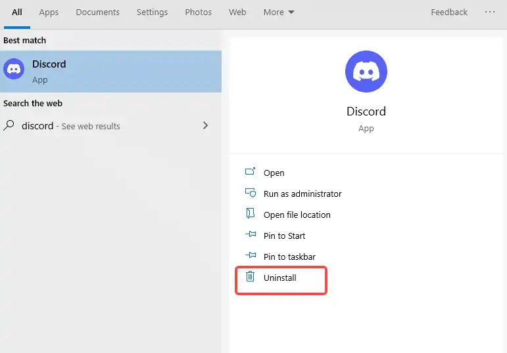Click the Discord title in preview pane
507x353 pixels.
366,112
